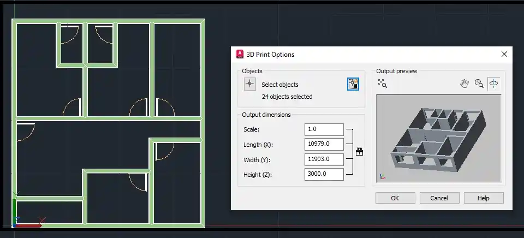The width and height of the screenshot is (524, 238).
Task: Click the '3D Print Options' title text
Action: [270, 55]
